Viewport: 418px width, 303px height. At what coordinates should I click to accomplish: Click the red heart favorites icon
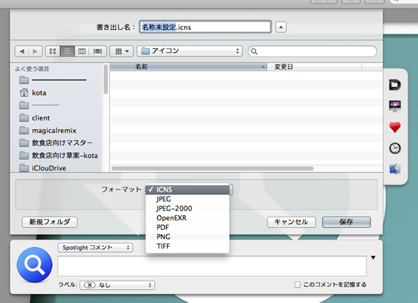pos(395,127)
